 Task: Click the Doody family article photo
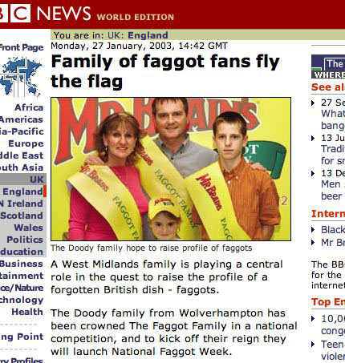point(171,169)
